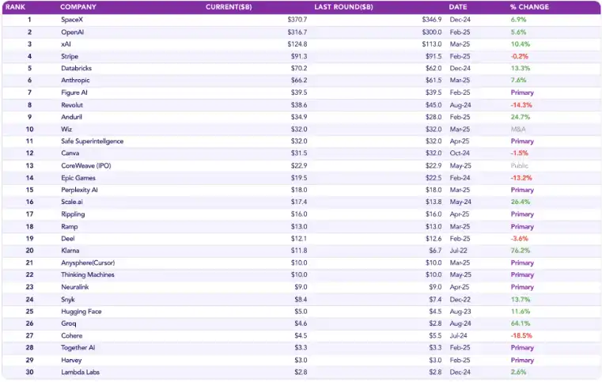The width and height of the screenshot is (602, 382).
Task: Select SpaceX's $370.7 current valuation cell
Action: (x=297, y=19)
